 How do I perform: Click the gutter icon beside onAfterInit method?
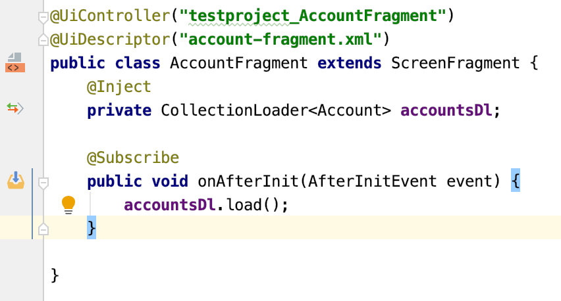15,179
